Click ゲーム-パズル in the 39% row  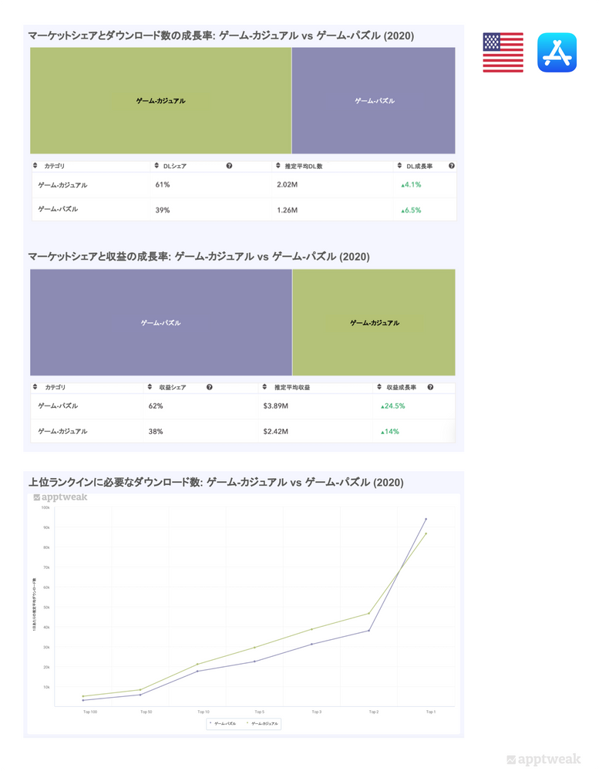tap(58, 209)
